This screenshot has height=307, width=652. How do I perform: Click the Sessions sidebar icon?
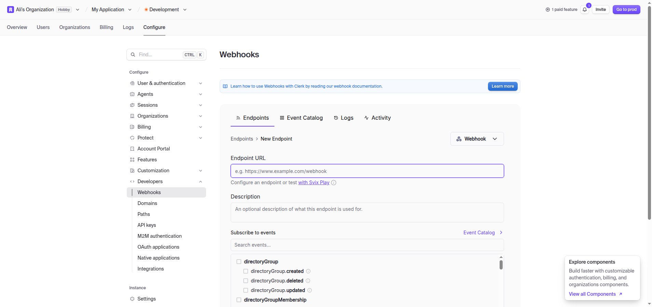tap(132, 105)
